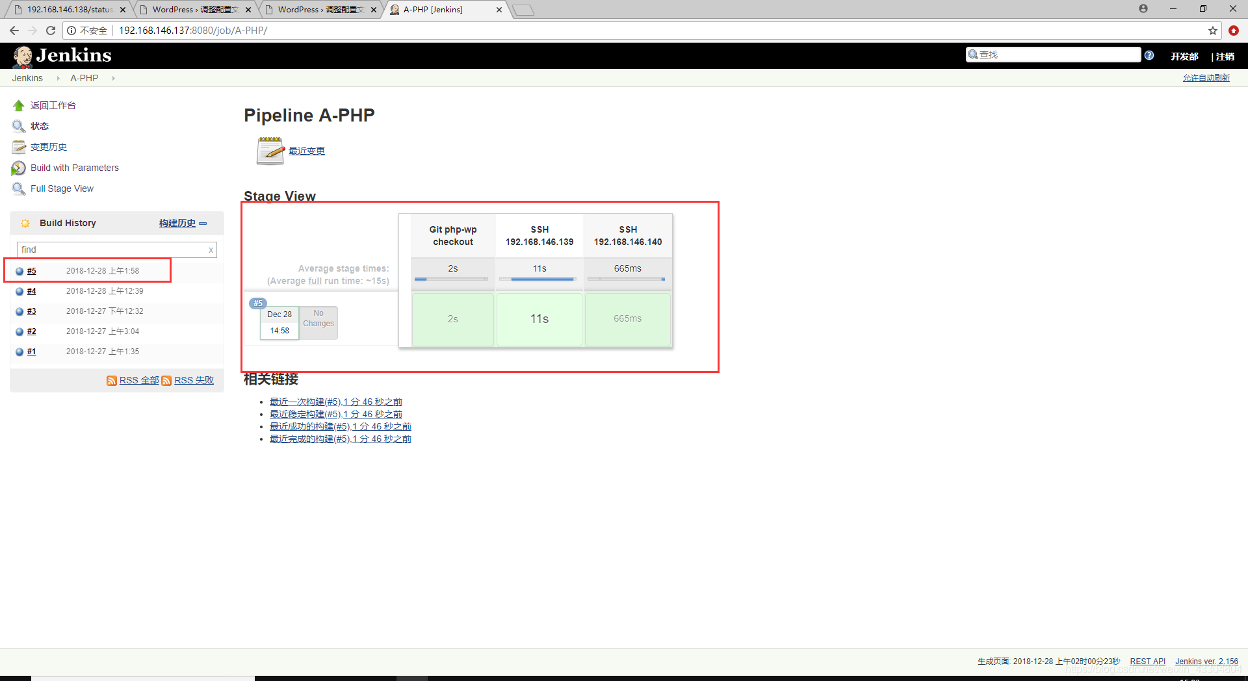Click the blue status ball for build #1
Viewport: 1248px width, 681px height.
[x=19, y=352]
